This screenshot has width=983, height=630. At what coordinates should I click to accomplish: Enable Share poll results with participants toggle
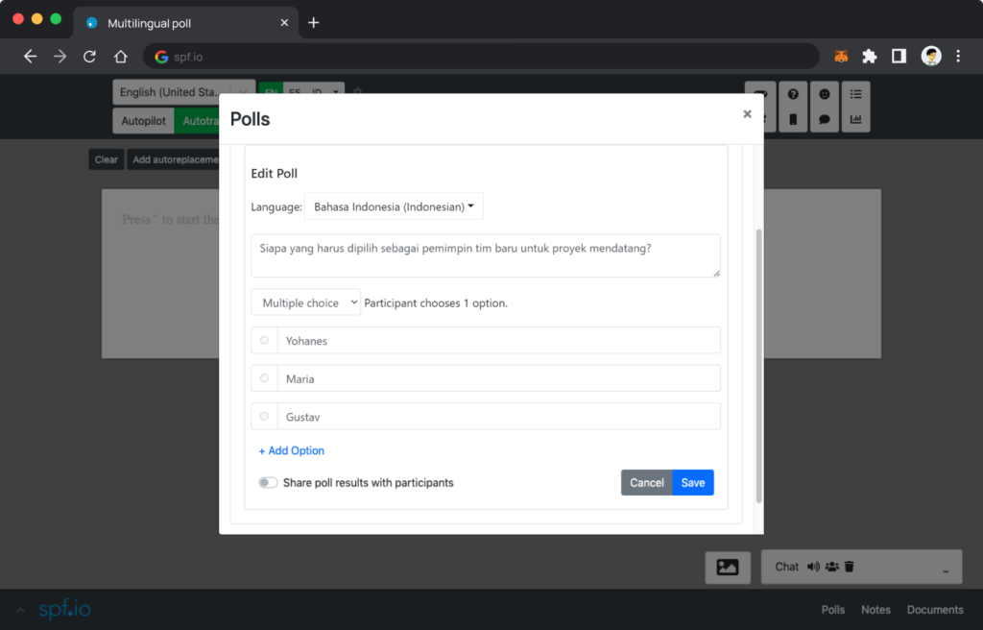coord(268,483)
